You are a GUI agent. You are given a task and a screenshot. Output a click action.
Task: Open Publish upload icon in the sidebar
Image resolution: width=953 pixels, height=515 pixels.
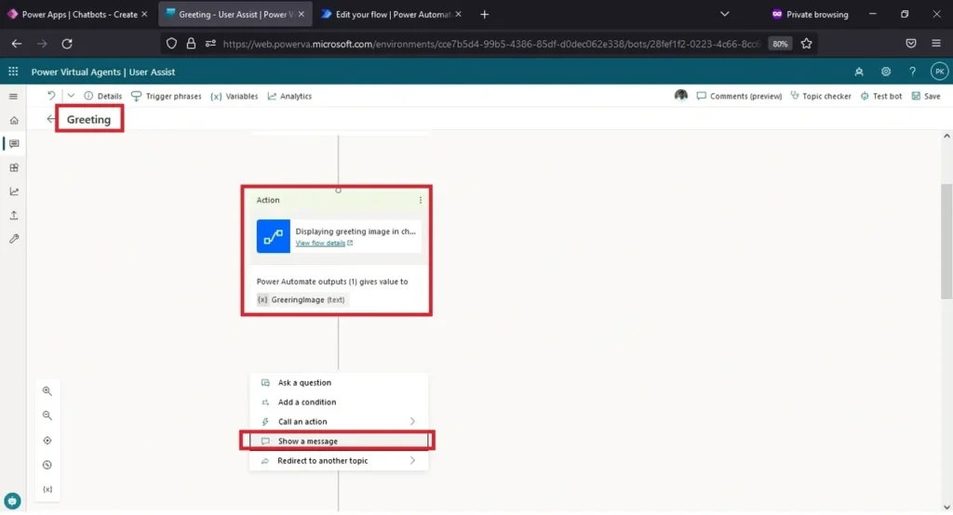(14, 215)
